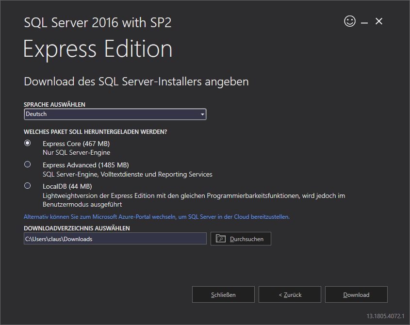Screen dimensions: 410x325
Task: Go back with the Zurück button
Action: 290,294
